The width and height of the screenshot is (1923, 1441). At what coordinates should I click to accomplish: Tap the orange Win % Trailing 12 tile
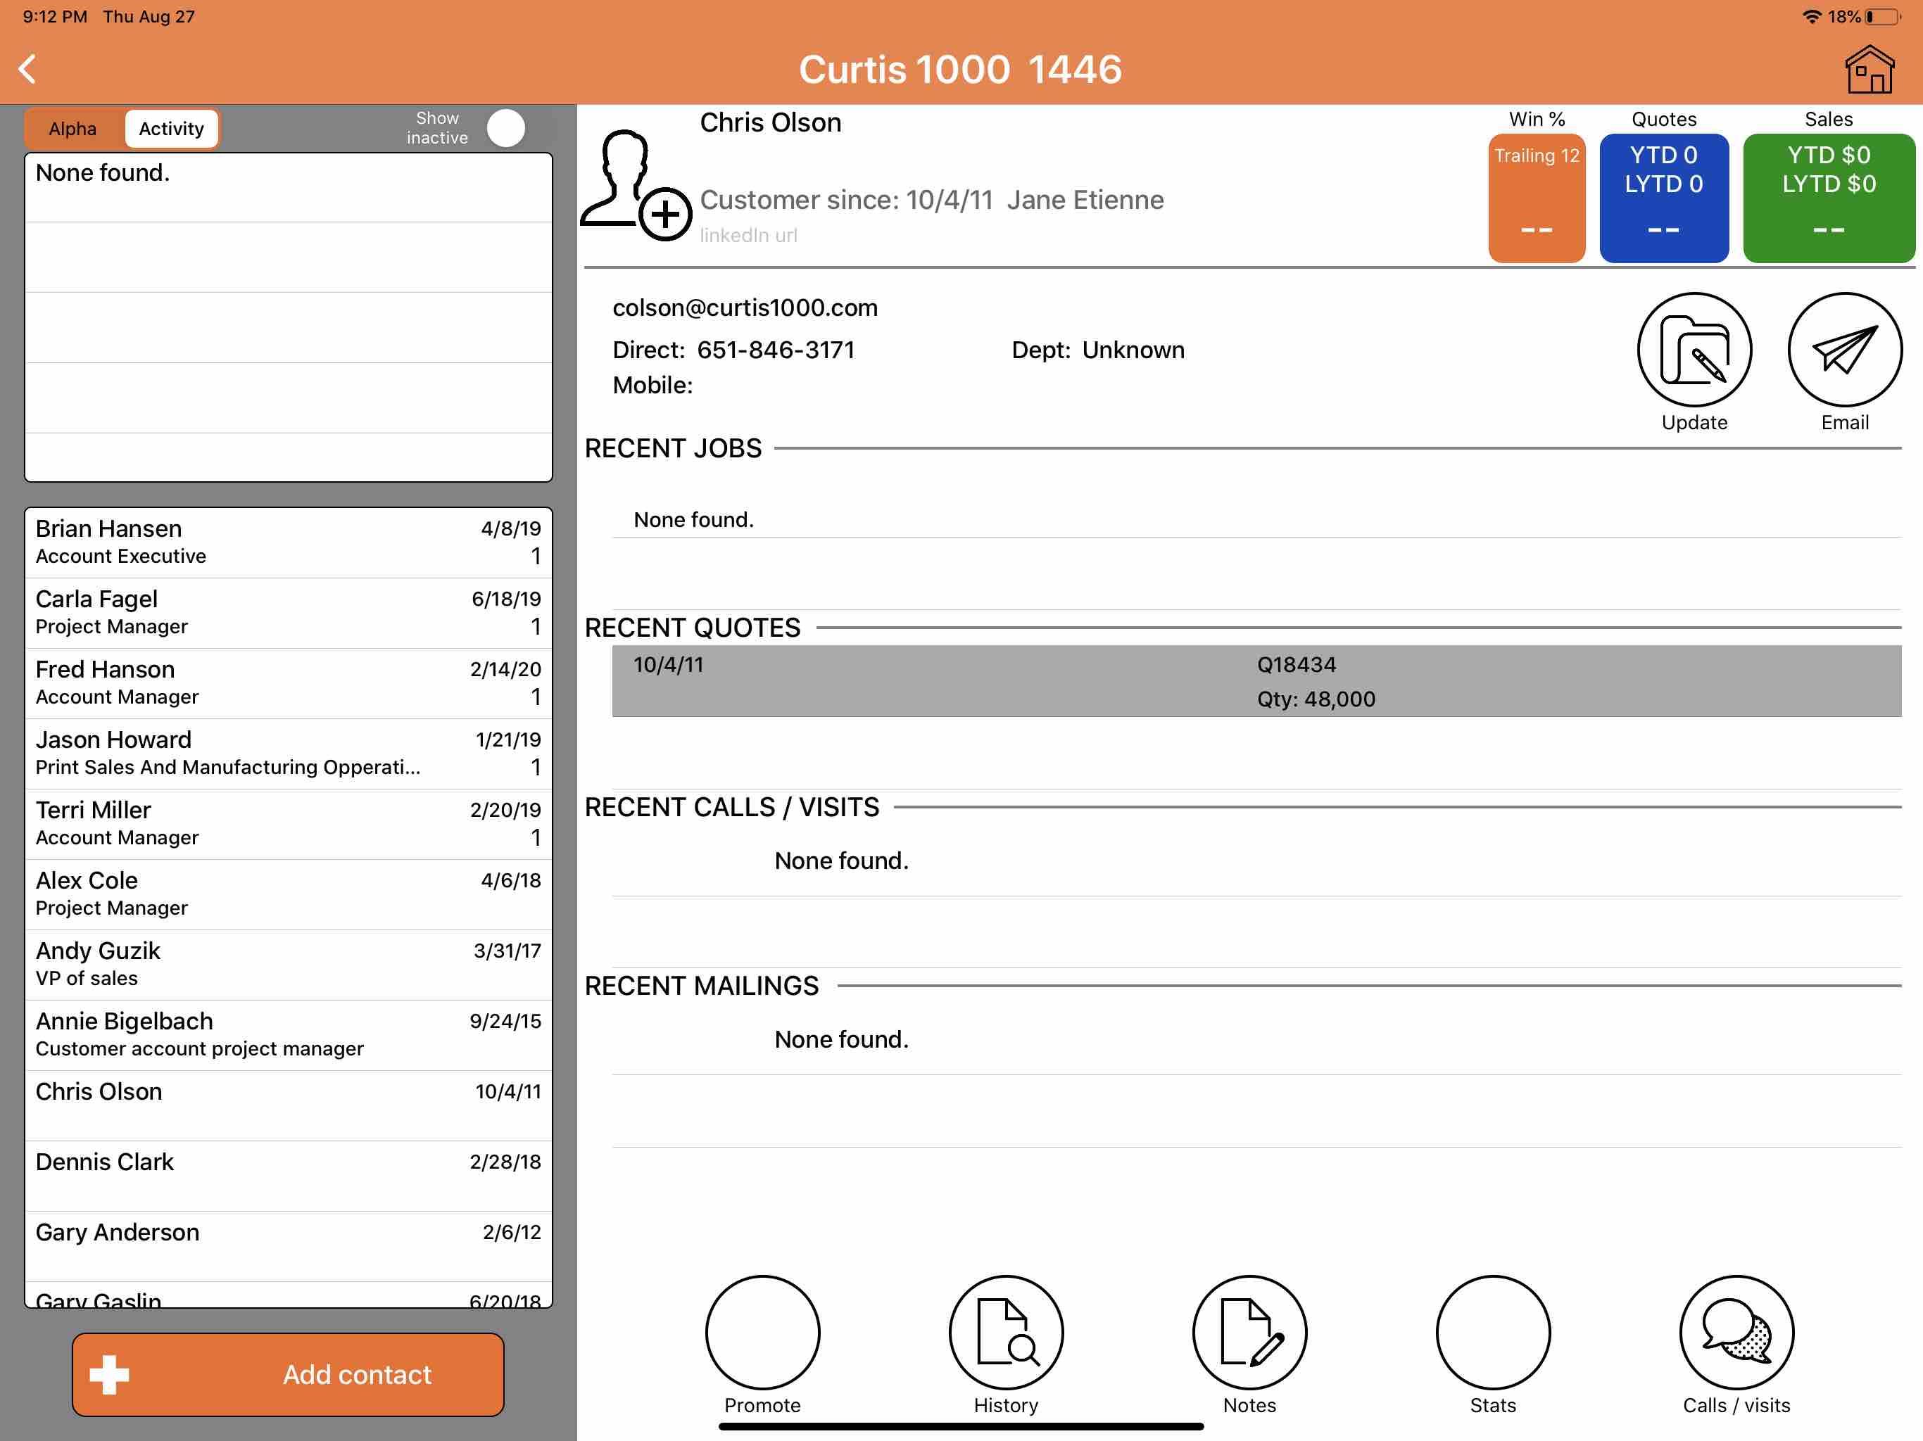coord(1536,198)
